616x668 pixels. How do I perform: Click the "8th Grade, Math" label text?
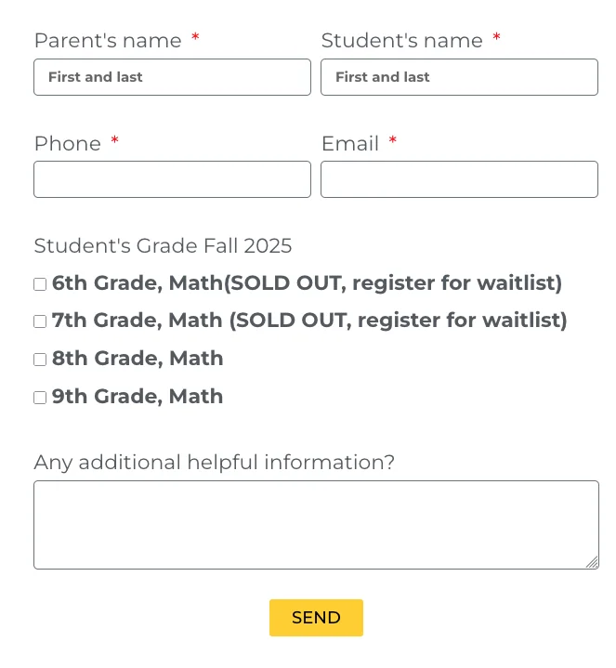click(138, 359)
